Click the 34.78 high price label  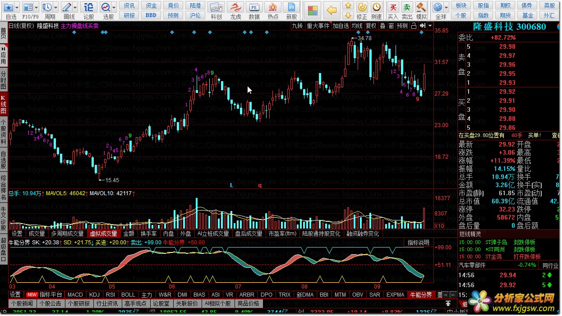[x=364, y=38]
